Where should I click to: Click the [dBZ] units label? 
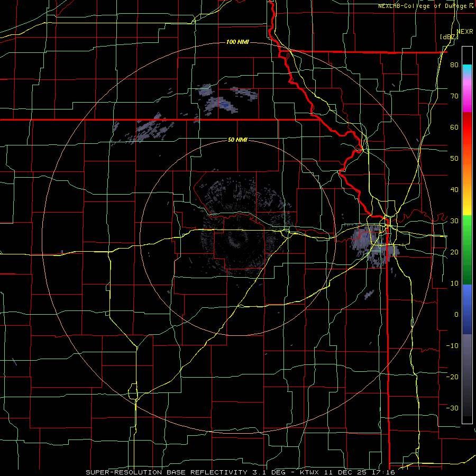pyautogui.click(x=449, y=37)
